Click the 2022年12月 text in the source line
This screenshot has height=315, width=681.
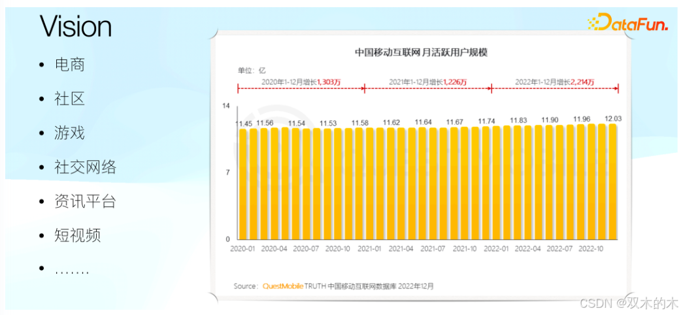(x=416, y=286)
